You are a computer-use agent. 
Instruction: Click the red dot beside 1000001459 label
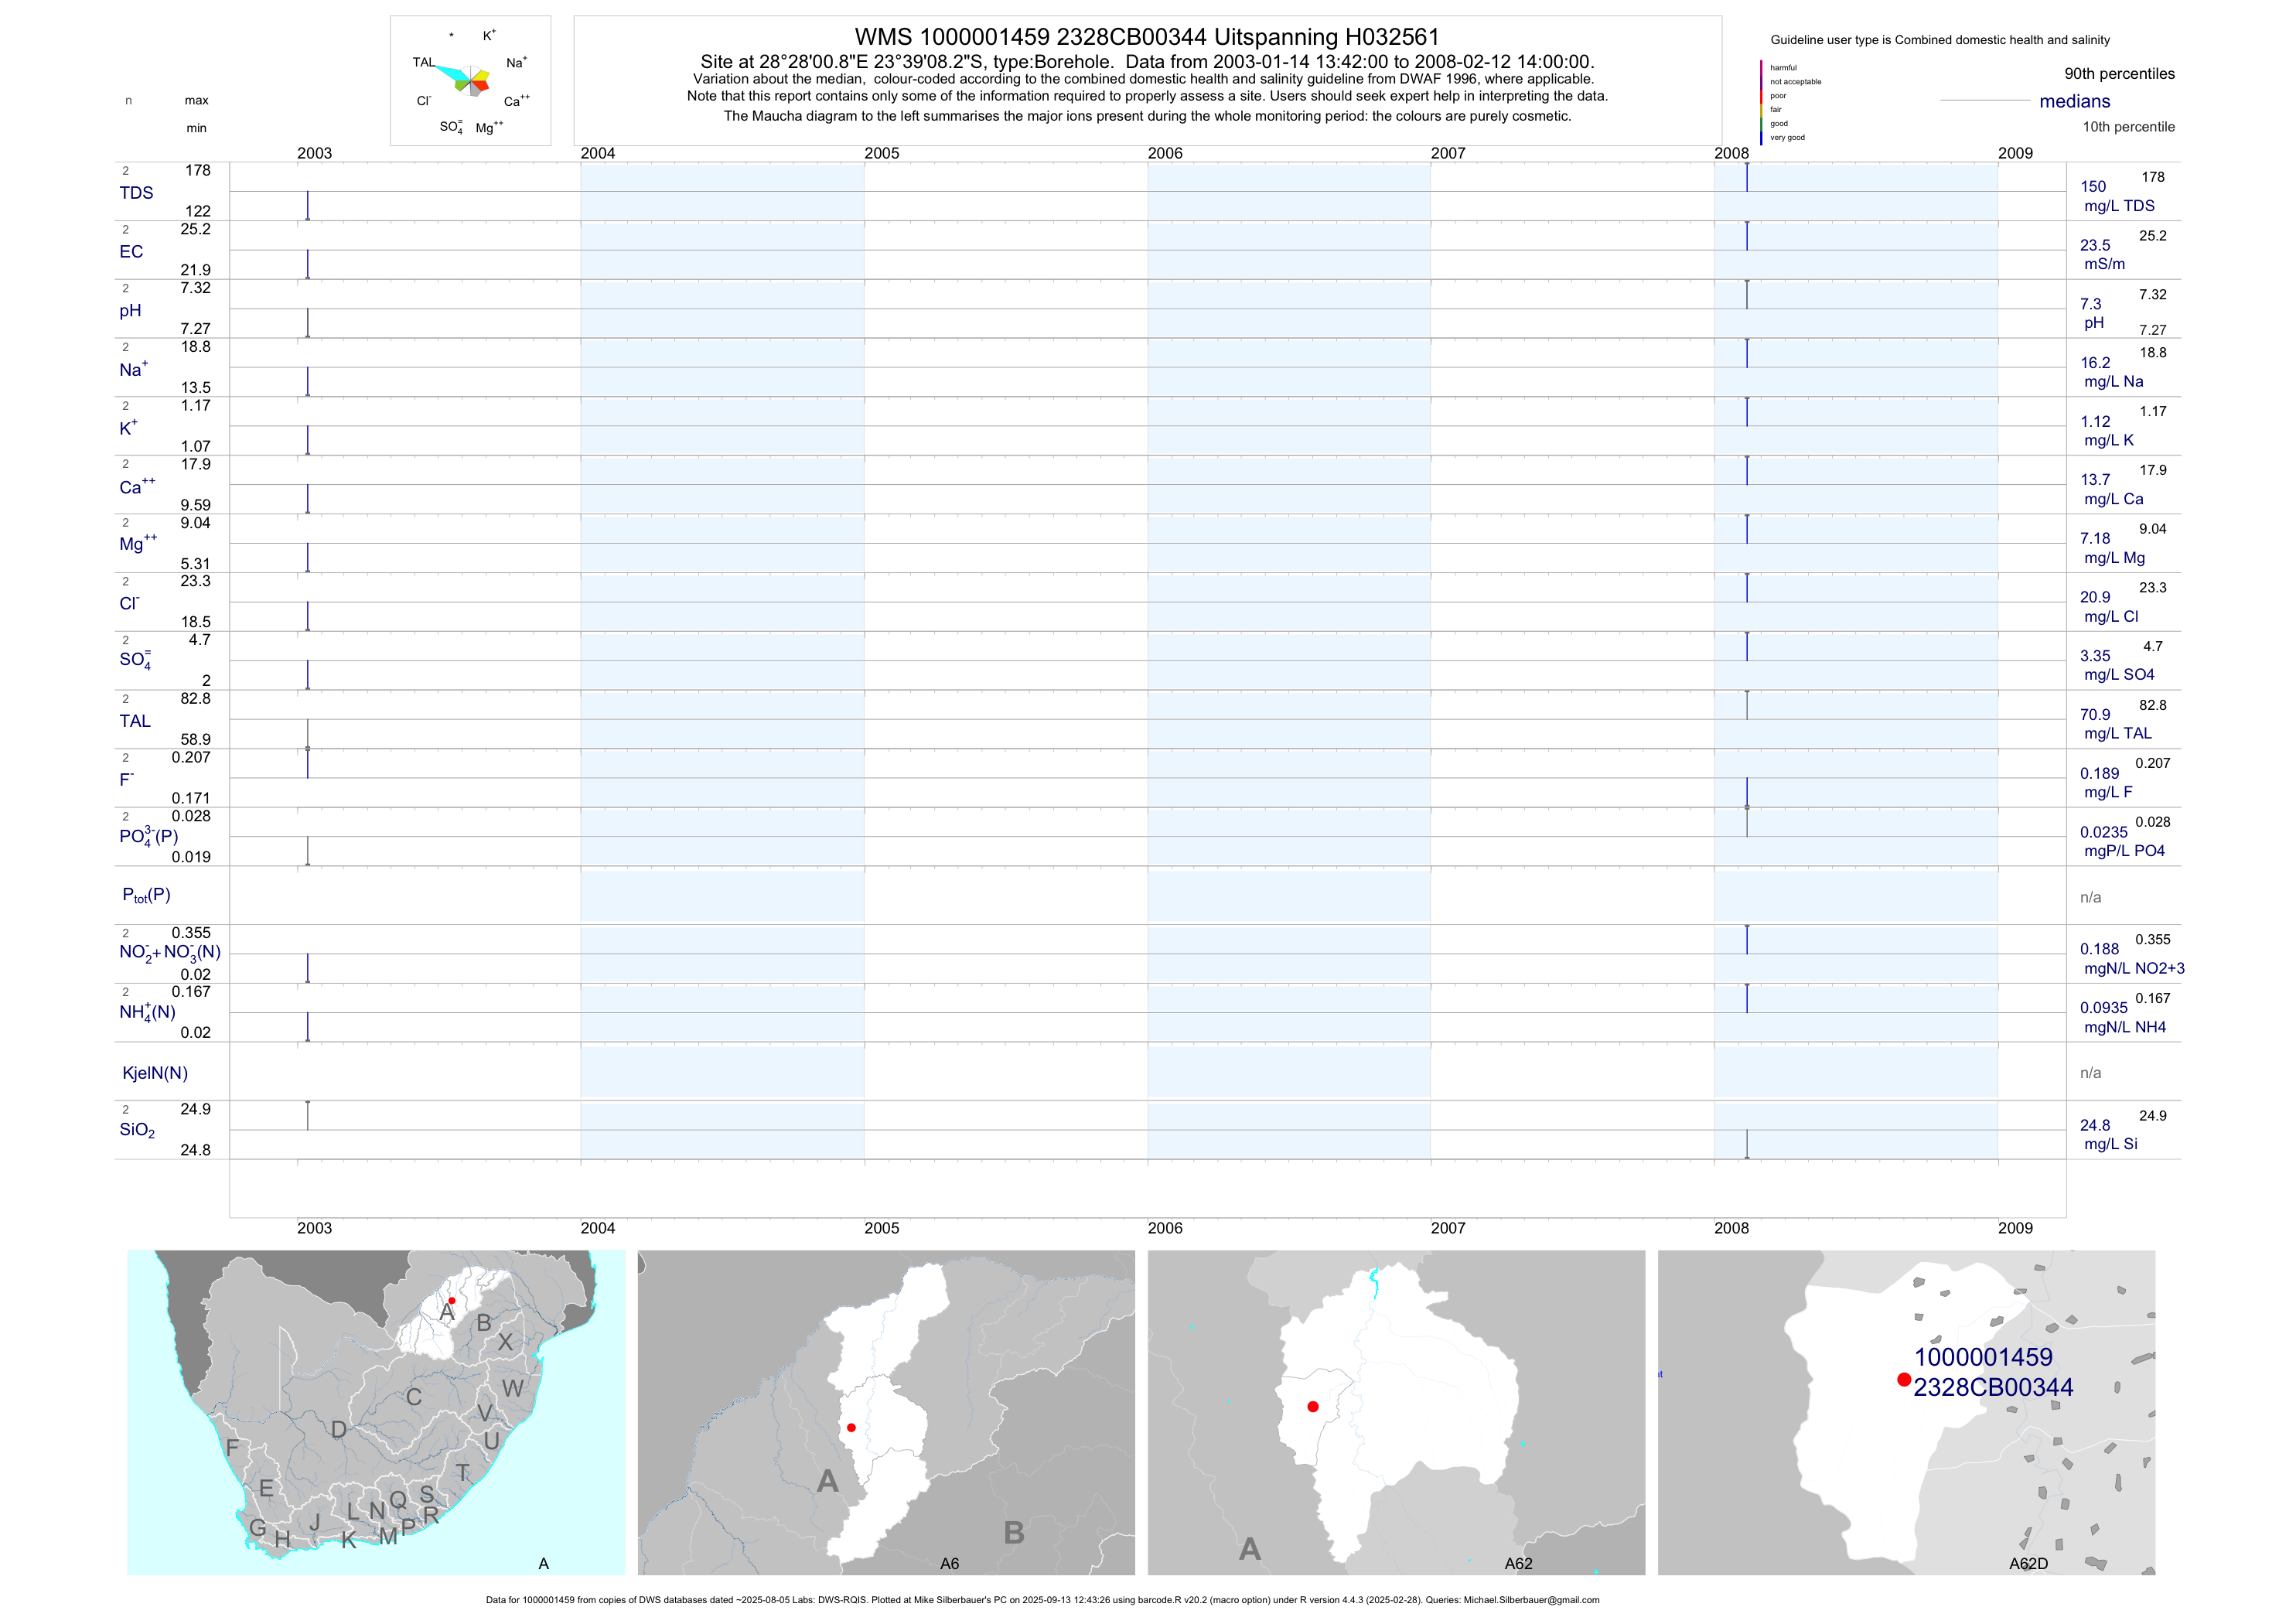pyautogui.click(x=1904, y=1379)
